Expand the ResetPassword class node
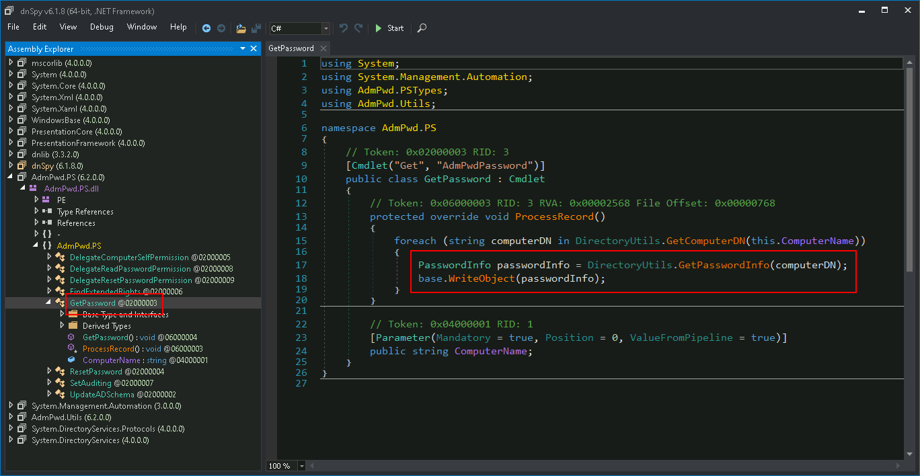The width and height of the screenshot is (920, 476). (49, 371)
